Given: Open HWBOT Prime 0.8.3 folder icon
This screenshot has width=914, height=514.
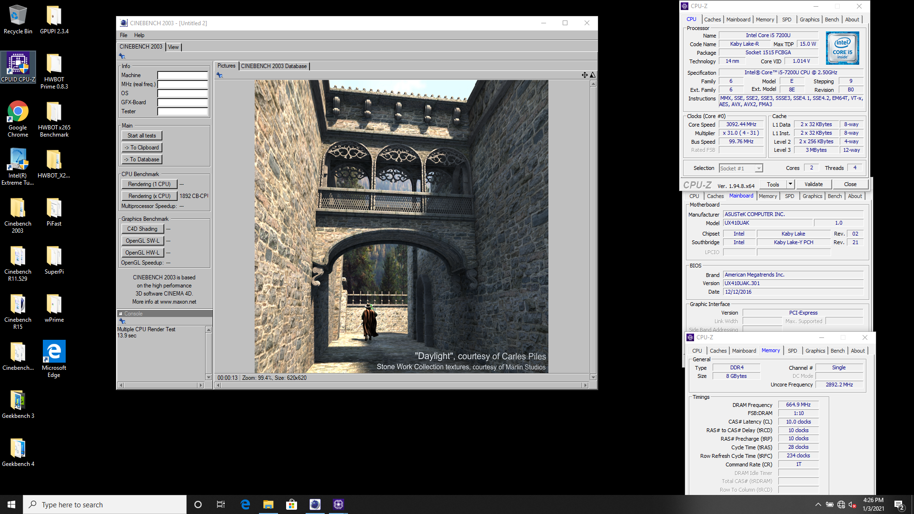Looking at the screenshot, I should coord(54,71).
